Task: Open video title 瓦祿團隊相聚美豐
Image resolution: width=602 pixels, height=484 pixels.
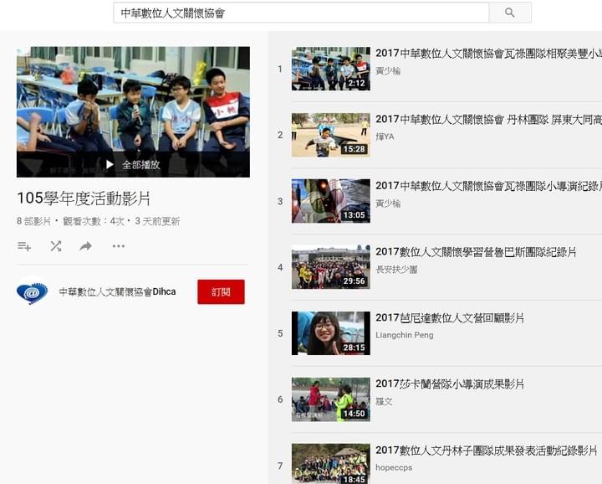Action: [x=489, y=54]
